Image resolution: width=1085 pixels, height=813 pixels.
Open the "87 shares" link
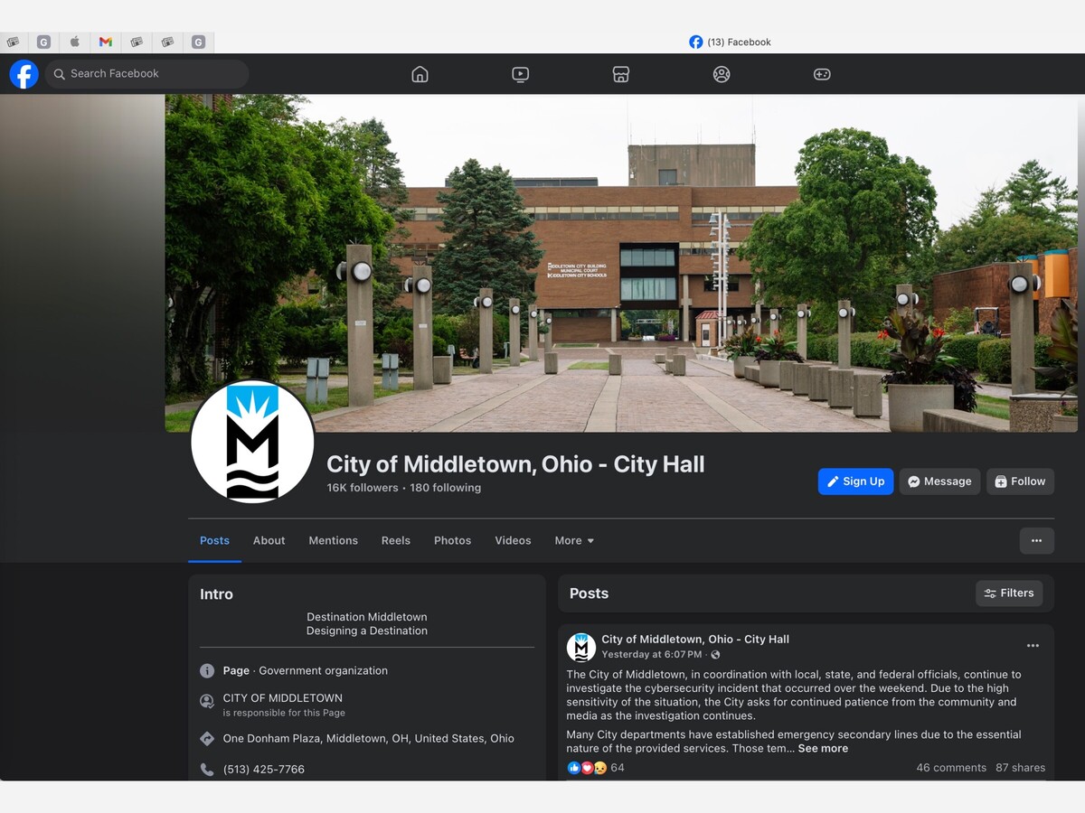(x=1020, y=768)
